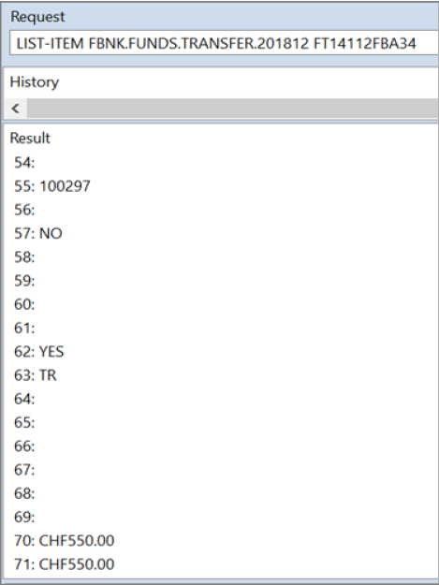Image resolution: width=439 pixels, height=585 pixels.
Task: Click the empty result line 68
Action: 24,493
